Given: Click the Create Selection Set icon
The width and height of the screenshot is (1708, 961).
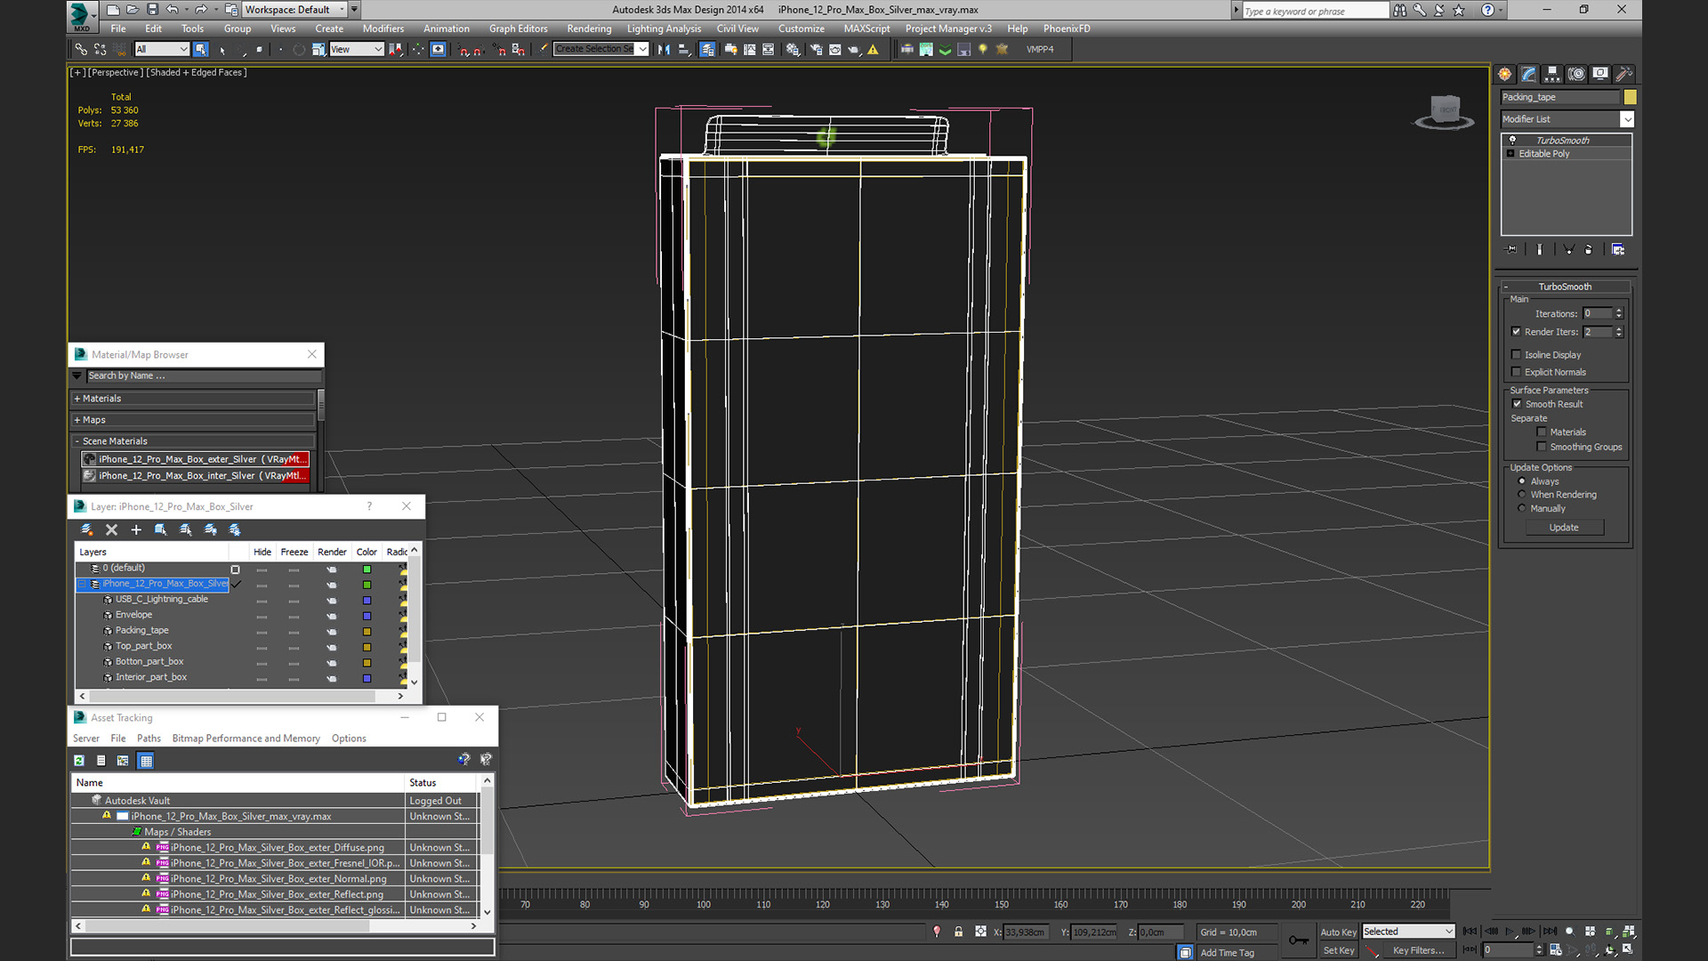Looking at the screenshot, I should 600,48.
